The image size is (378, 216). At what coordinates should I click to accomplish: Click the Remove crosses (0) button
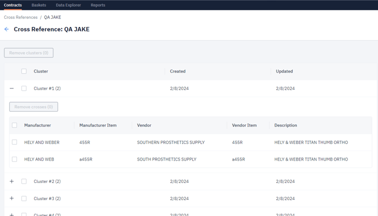[34, 107]
